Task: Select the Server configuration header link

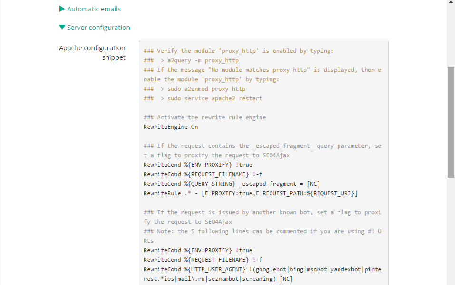Action: (x=99, y=27)
